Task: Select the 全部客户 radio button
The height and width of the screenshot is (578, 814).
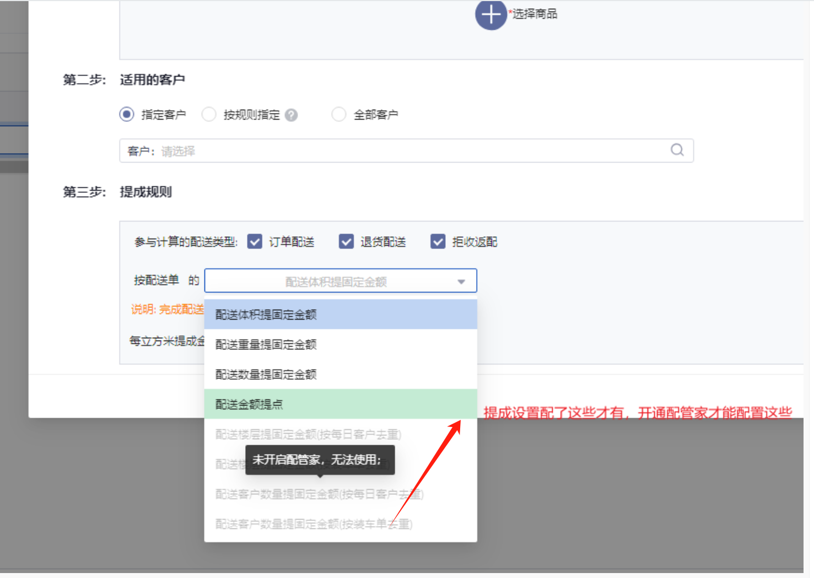Action: [x=339, y=115]
